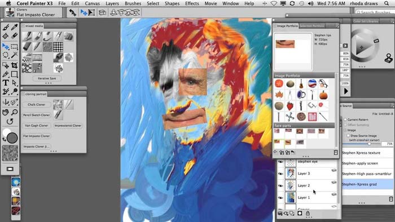Select the Pen tool
The image size is (395, 222).
tap(6, 74)
